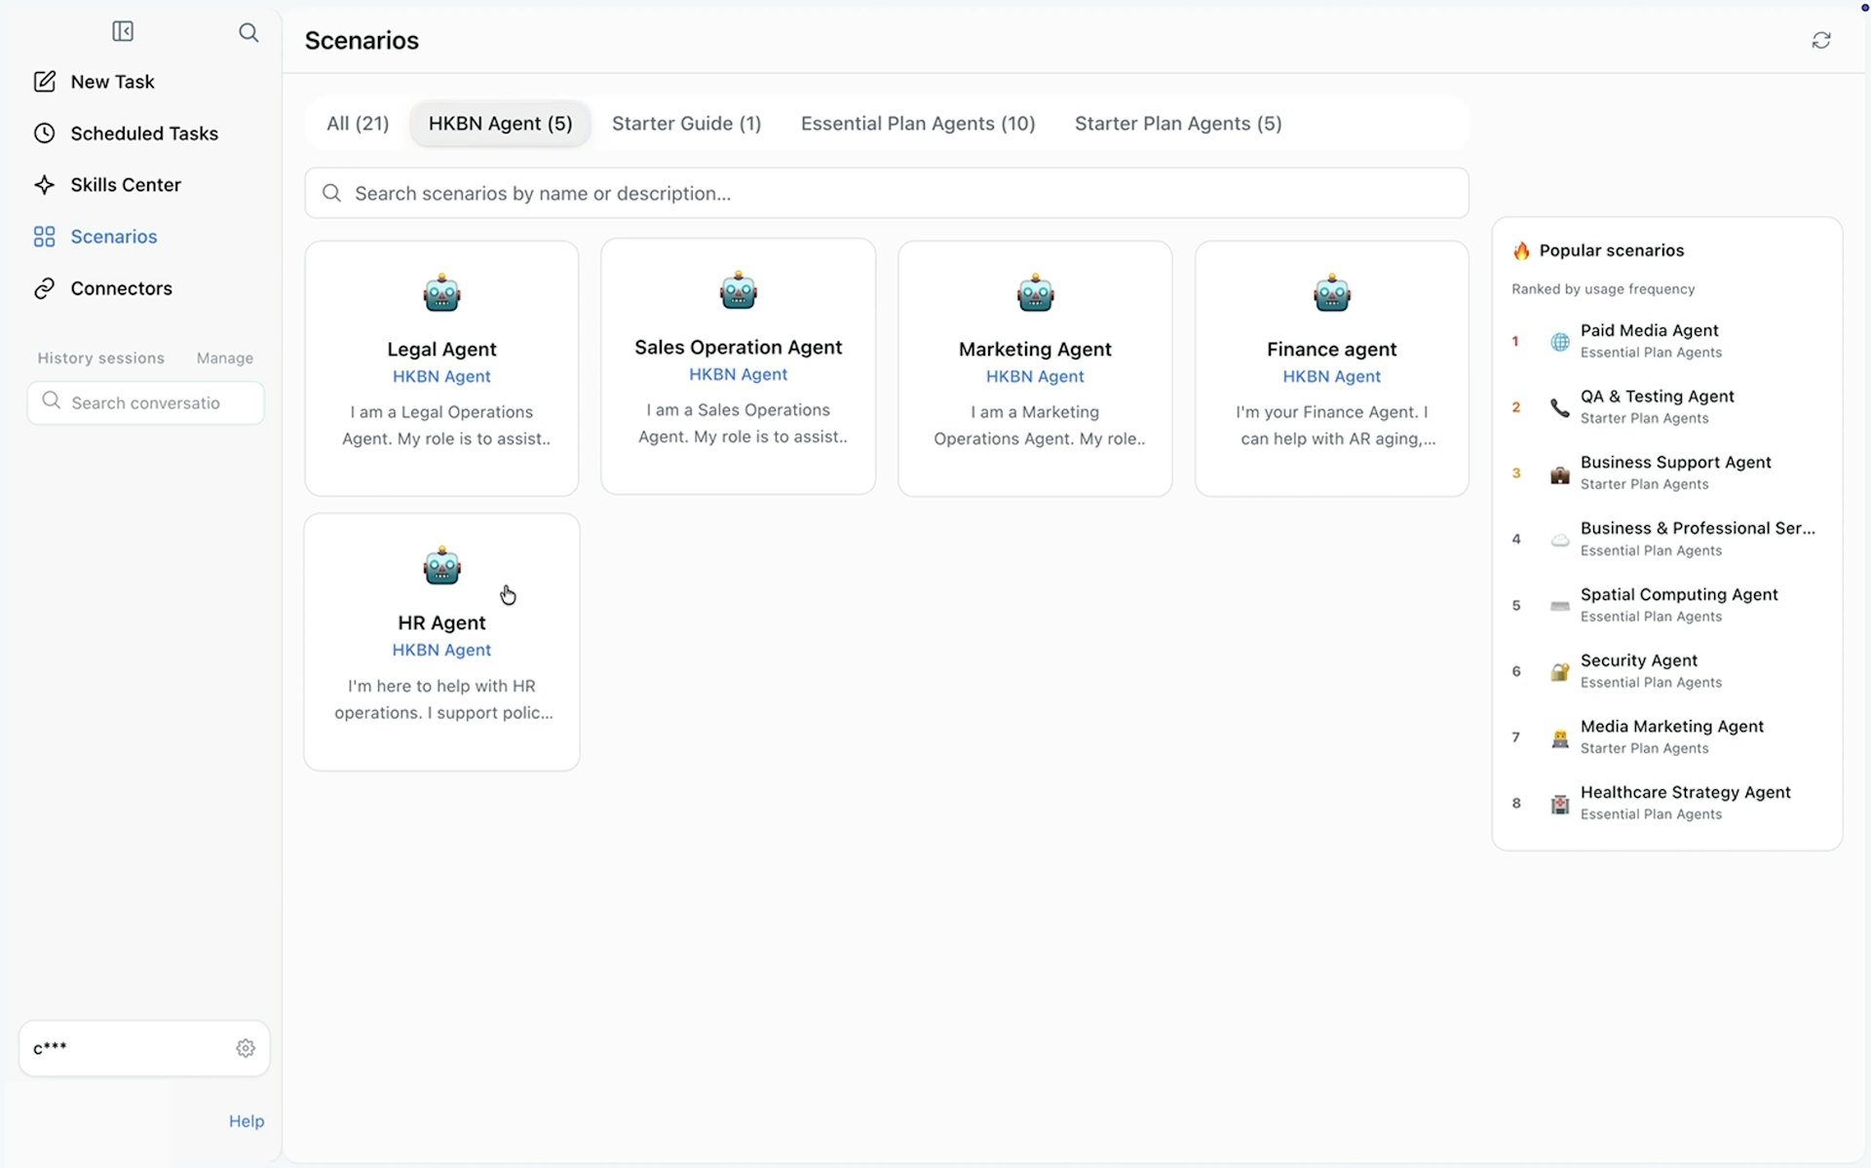
Task: Select the HKBN Agent (5) tab
Action: click(500, 124)
